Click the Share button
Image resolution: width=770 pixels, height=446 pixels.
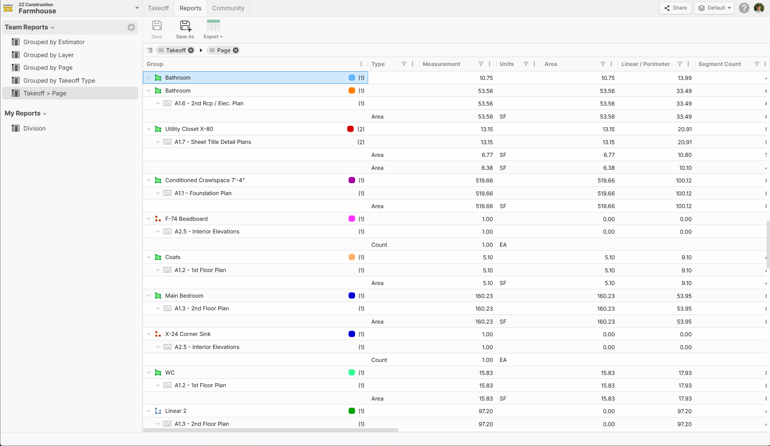pos(675,8)
